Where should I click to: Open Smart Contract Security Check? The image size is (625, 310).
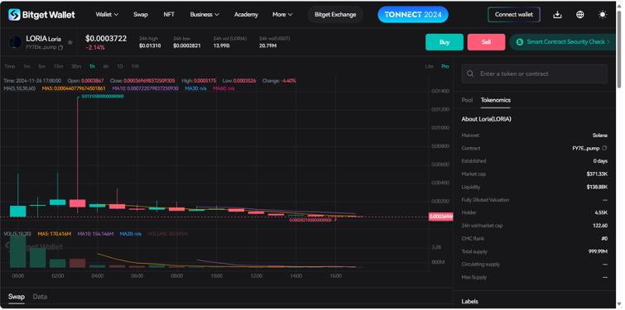(x=562, y=42)
